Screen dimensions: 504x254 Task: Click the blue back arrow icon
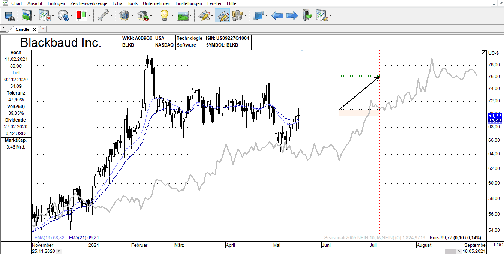277,16
